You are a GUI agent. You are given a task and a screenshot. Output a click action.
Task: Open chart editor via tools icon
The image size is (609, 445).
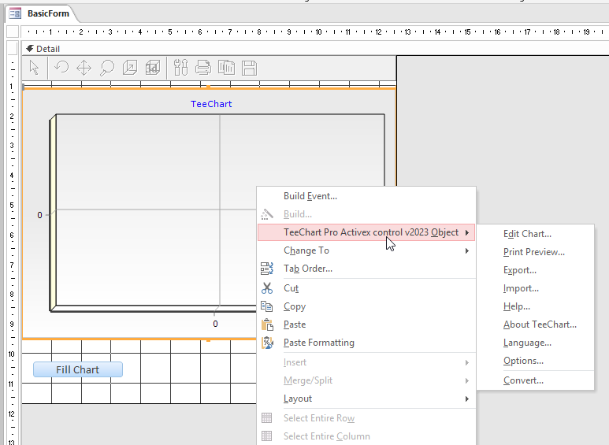(180, 68)
